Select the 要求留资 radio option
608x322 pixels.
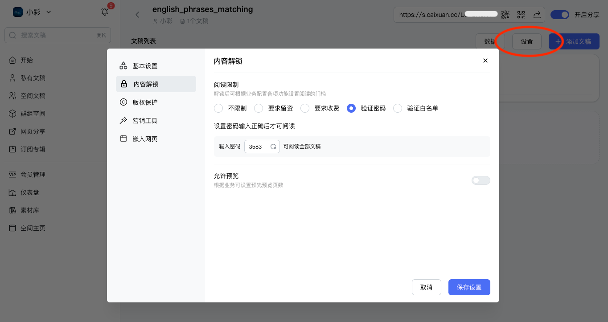coord(259,108)
